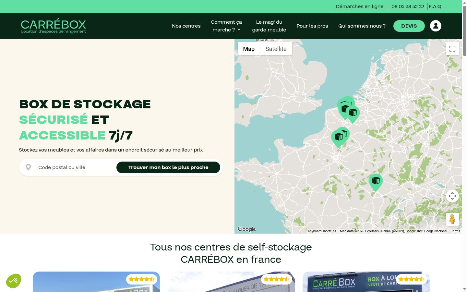The width and height of the screenshot is (467, 292).
Task: Select the Street View pegman
Action: coord(452,219)
